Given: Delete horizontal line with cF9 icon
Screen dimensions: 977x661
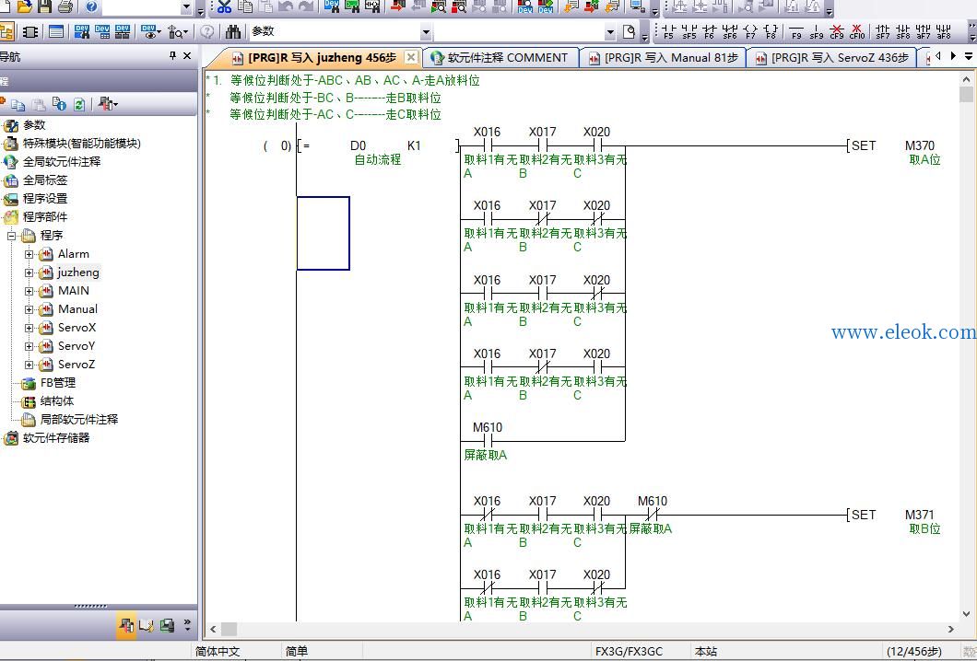Looking at the screenshot, I should tap(837, 31).
